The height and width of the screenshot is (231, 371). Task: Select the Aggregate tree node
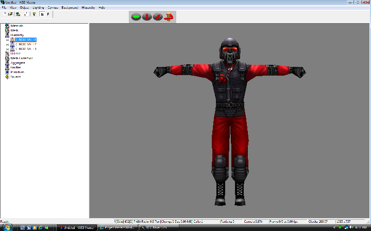coord(18,63)
